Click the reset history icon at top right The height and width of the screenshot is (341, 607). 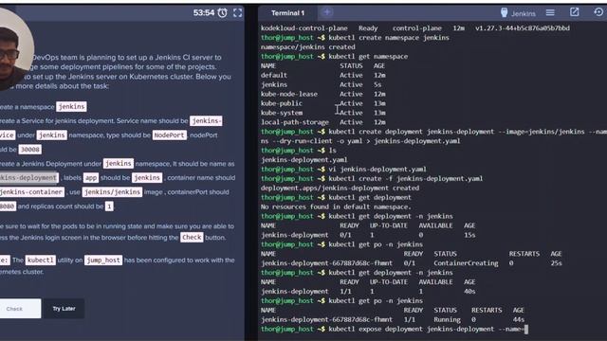coord(598,12)
